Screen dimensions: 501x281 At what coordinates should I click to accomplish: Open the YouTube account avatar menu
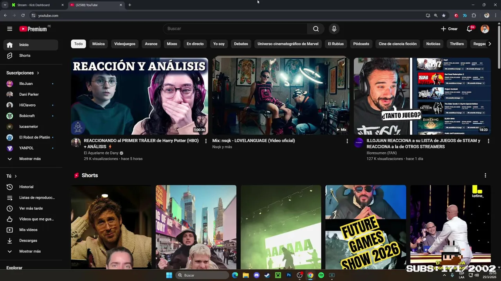coord(485,29)
